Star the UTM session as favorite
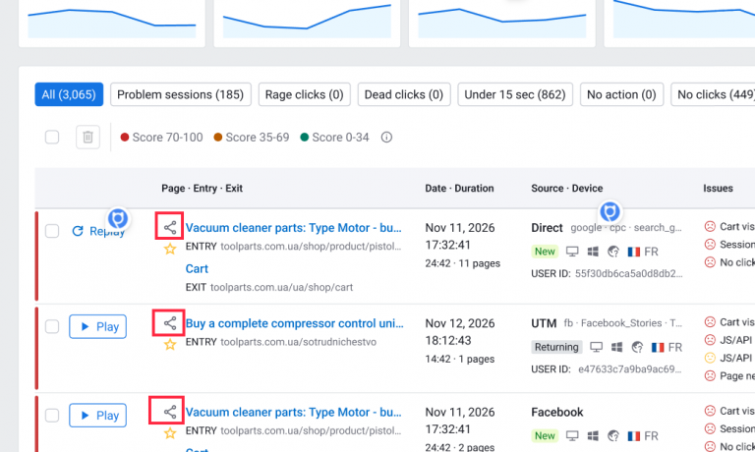The image size is (755, 452). coord(170,344)
